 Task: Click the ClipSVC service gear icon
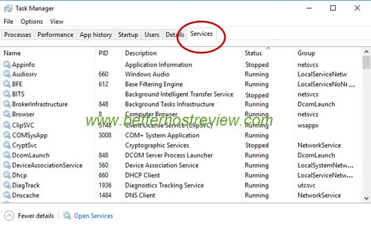6,125
